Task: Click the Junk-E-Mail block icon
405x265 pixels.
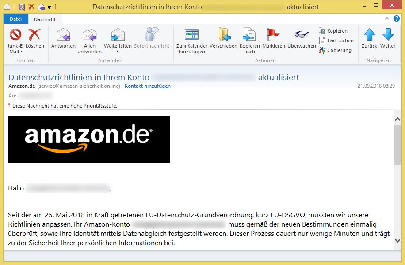Action: click(15, 34)
